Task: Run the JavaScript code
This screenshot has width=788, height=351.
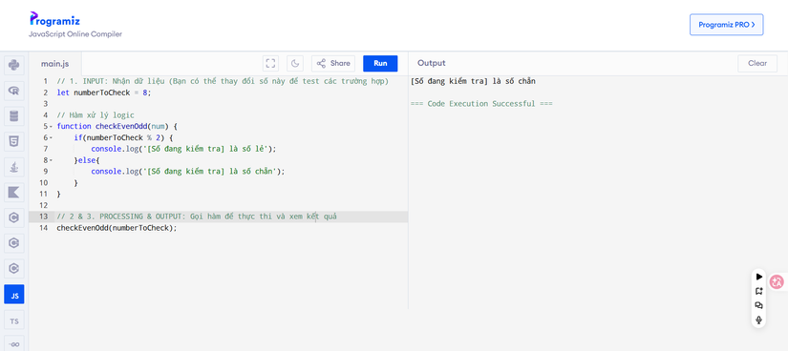Action: [x=380, y=63]
